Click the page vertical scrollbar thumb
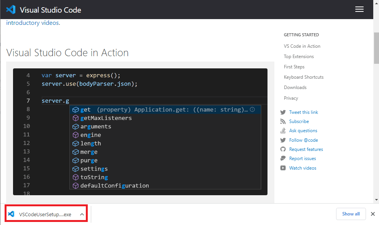Image resolution: width=379 pixels, height=225 pixels. point(376,48)
